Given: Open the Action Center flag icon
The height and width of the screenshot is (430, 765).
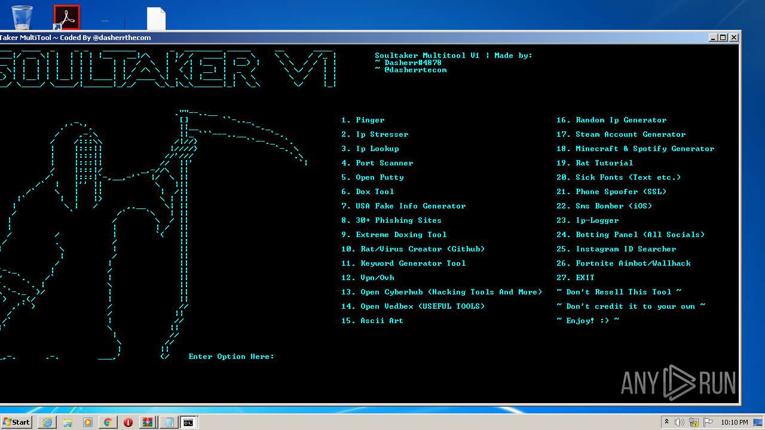Looking at the screenshot, I should [707, 422].
